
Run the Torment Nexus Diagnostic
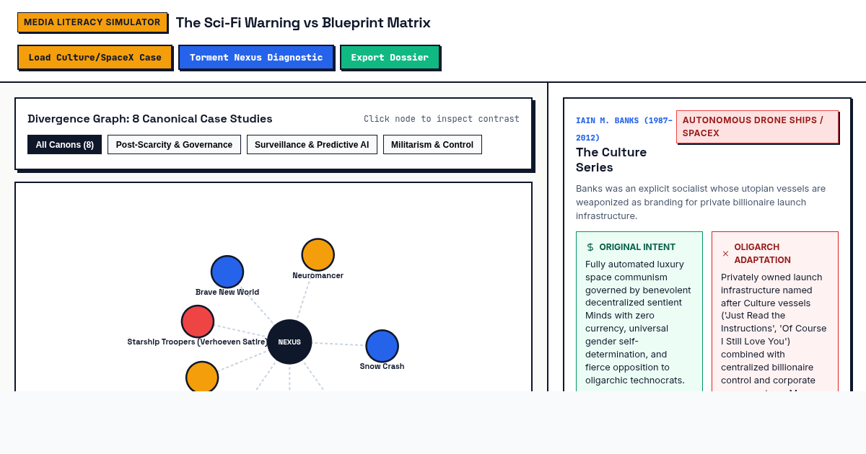point(256,57)
